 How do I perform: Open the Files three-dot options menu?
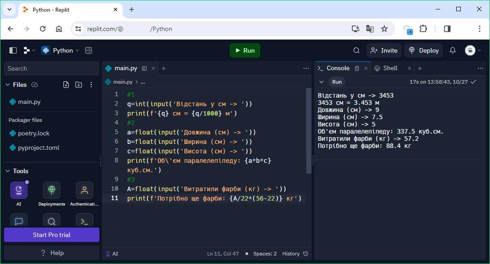[x=91, y=85]
